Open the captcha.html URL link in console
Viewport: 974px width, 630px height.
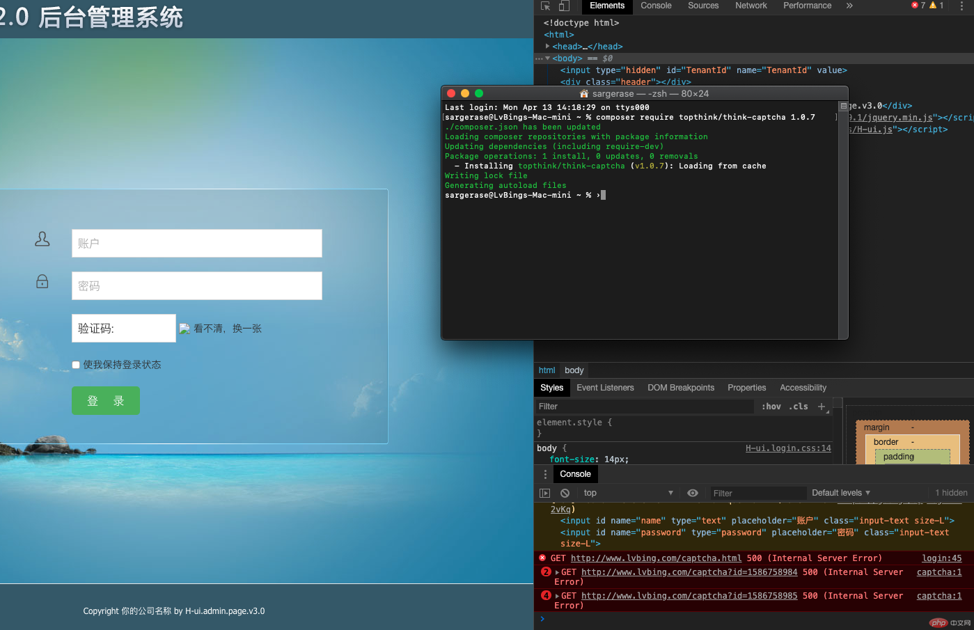(x=656, y=558)
